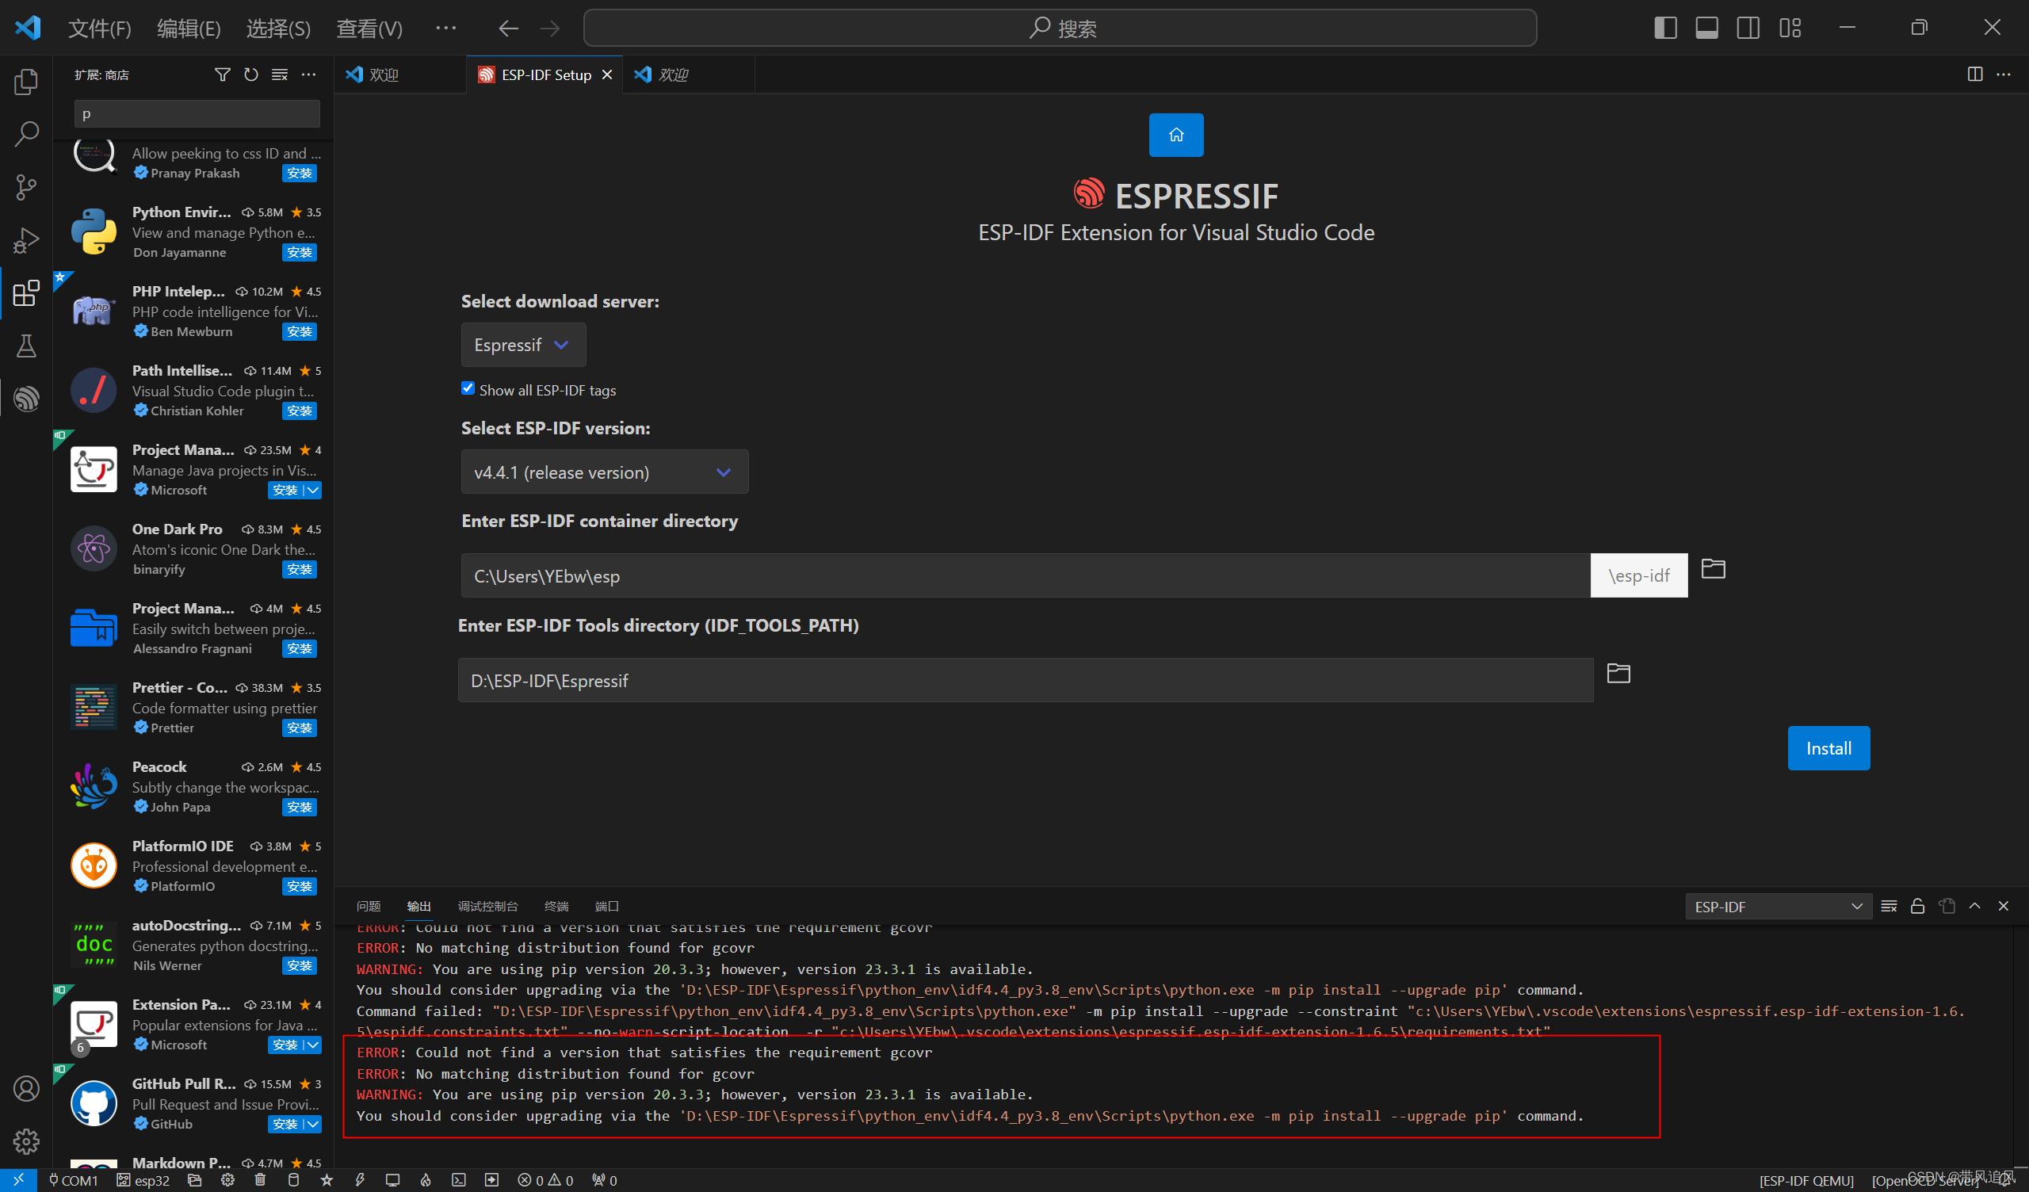Filter extensions with funnel icon
The image size is (2029, 1192).
tap(222, 75)
